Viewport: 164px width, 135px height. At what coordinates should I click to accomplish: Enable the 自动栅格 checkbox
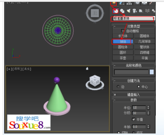click(x=123, y=31)
